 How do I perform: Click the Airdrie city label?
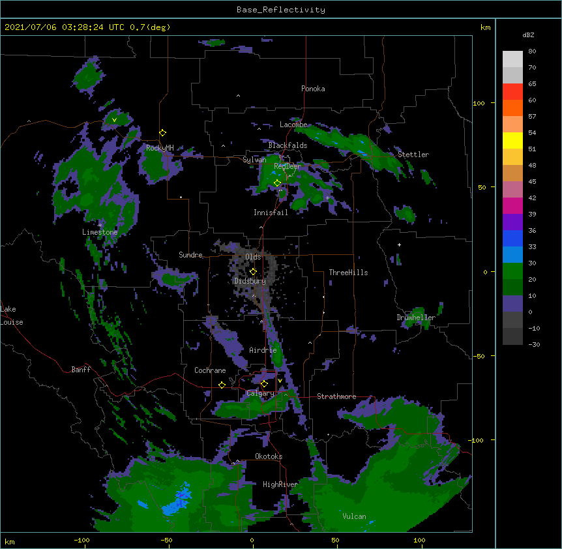pos(263,350)
